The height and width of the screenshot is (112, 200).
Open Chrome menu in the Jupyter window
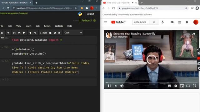pyautogui.click(x=97, y=8)
